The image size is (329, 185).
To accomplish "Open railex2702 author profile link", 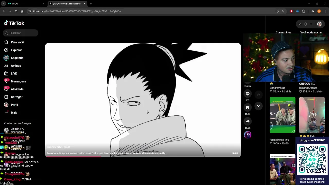I will point(54,147).
